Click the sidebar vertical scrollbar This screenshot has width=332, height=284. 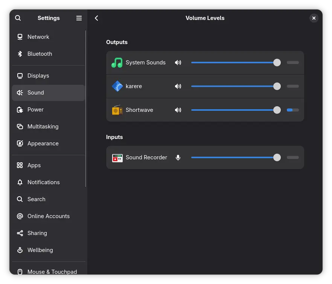pos(86,109)
